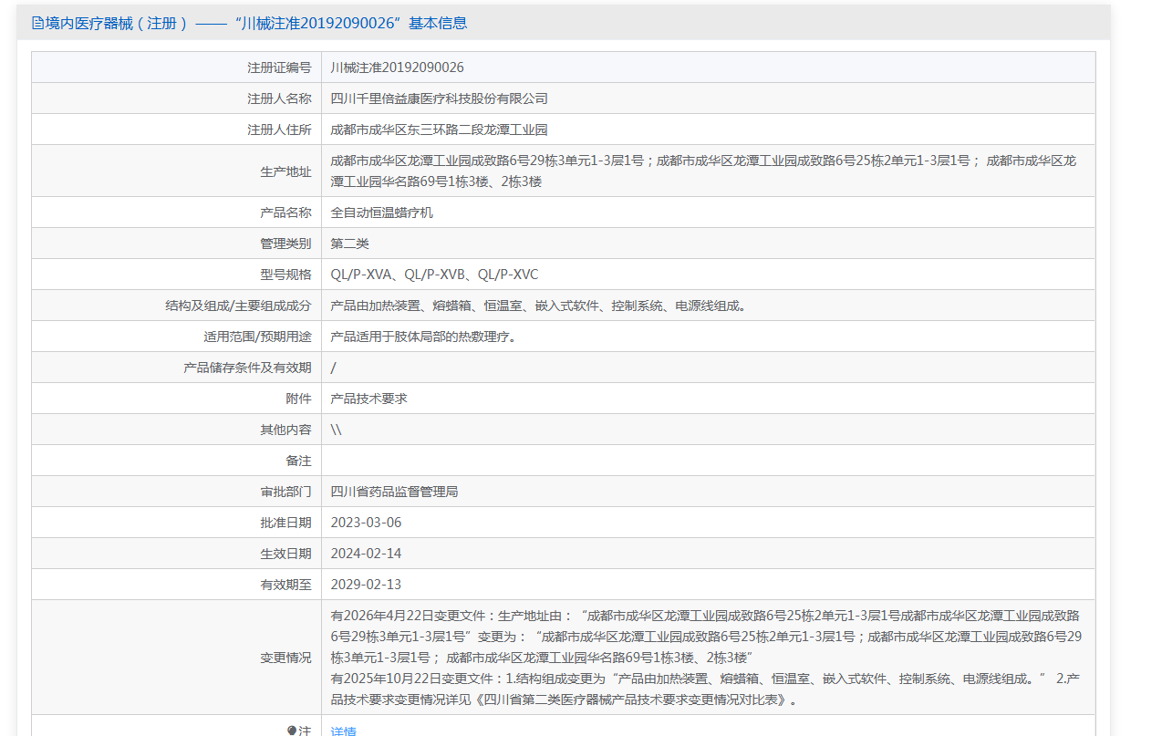Viewport: 1162px width, 736px height.
Task: Click the 有效期至 label
Action: coord(285,585)
